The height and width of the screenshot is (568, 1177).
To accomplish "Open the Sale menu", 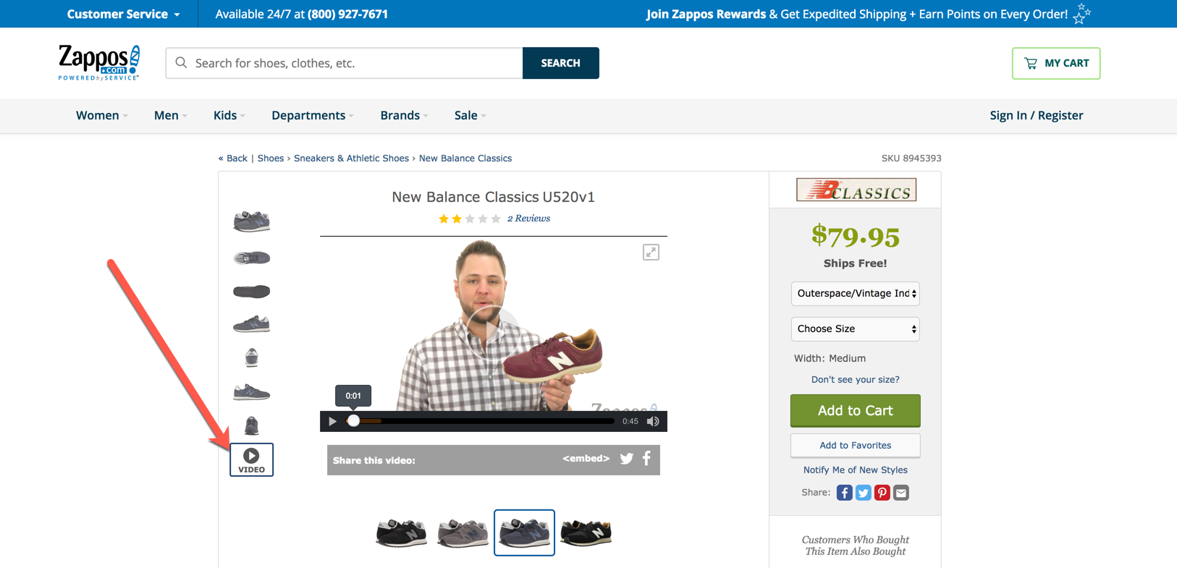I will (470, 116).
